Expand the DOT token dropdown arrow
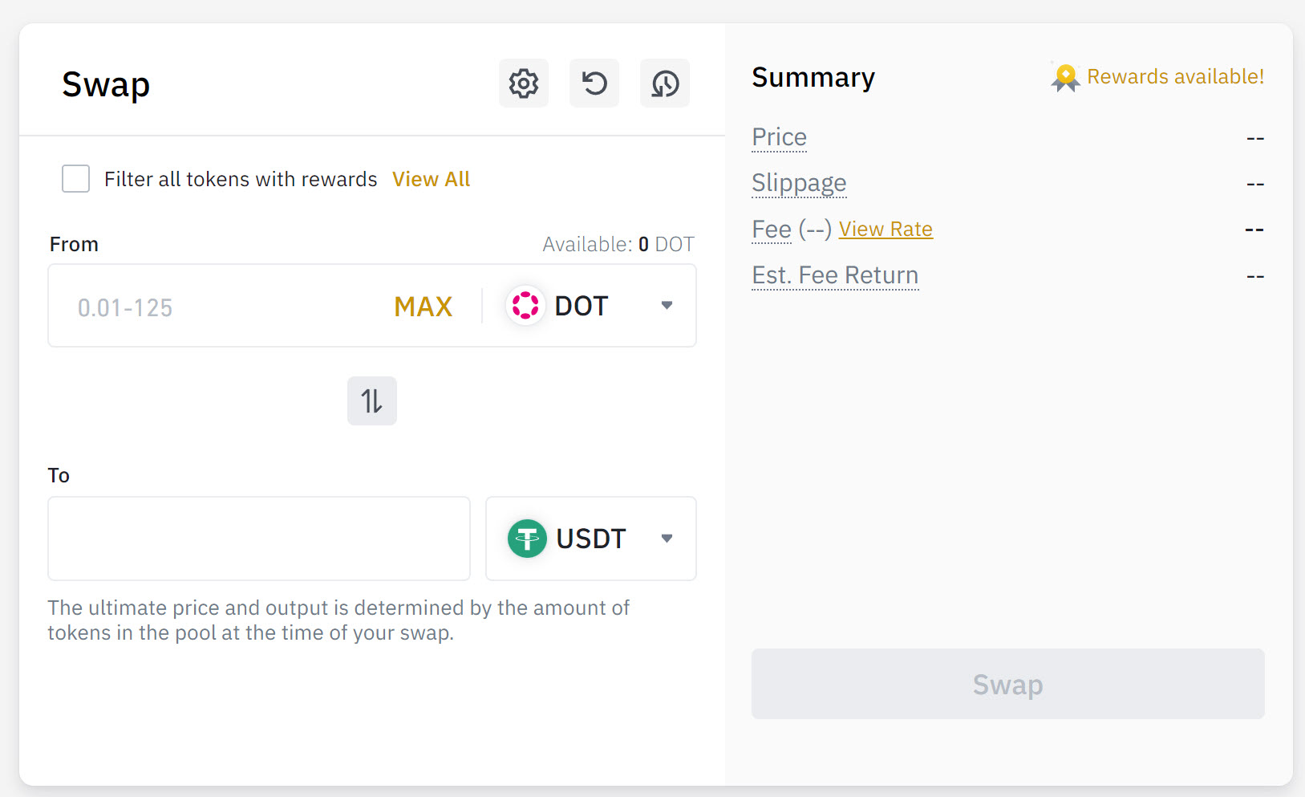This screenshot has width=1305, height=797. tap(667, 305)
